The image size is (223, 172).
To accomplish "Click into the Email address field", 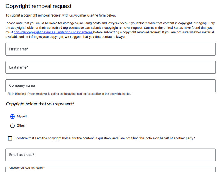I will point(111,155).
